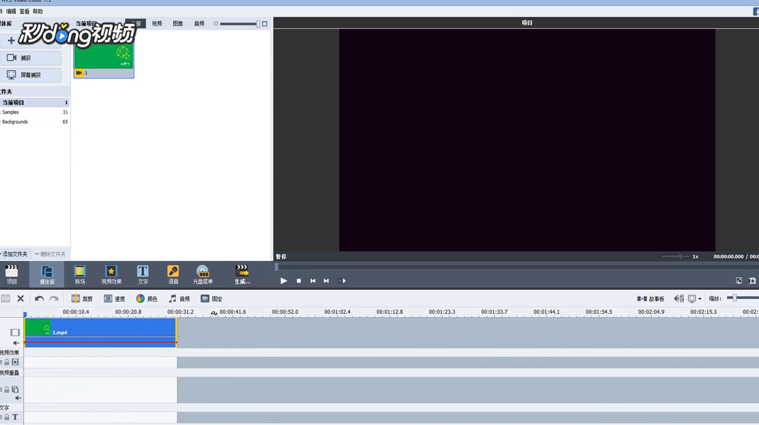This screenshot has width=759, height=425.
Task: Open the 光盘菜单 (Disc Menu) section
Action: (203, 274)
